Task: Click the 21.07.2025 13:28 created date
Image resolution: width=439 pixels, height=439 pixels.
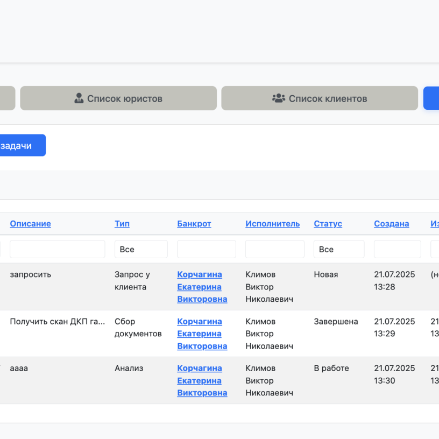Action: [x=394, y=280]
